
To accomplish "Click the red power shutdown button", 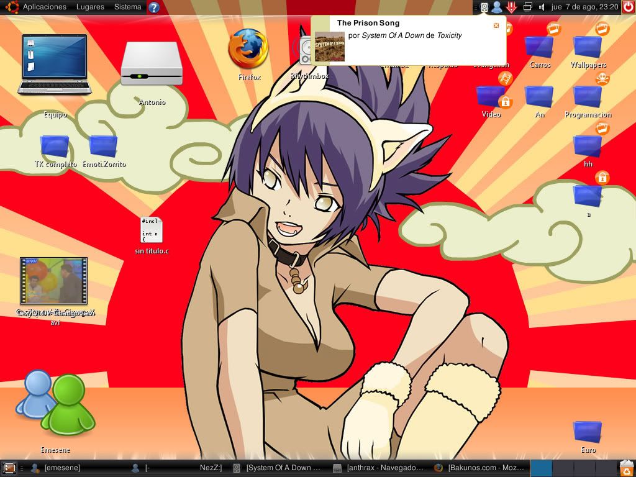I will 629,7.
